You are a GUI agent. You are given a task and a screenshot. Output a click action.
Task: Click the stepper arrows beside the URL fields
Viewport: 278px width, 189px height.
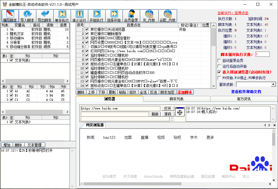[x=172, y=119]
